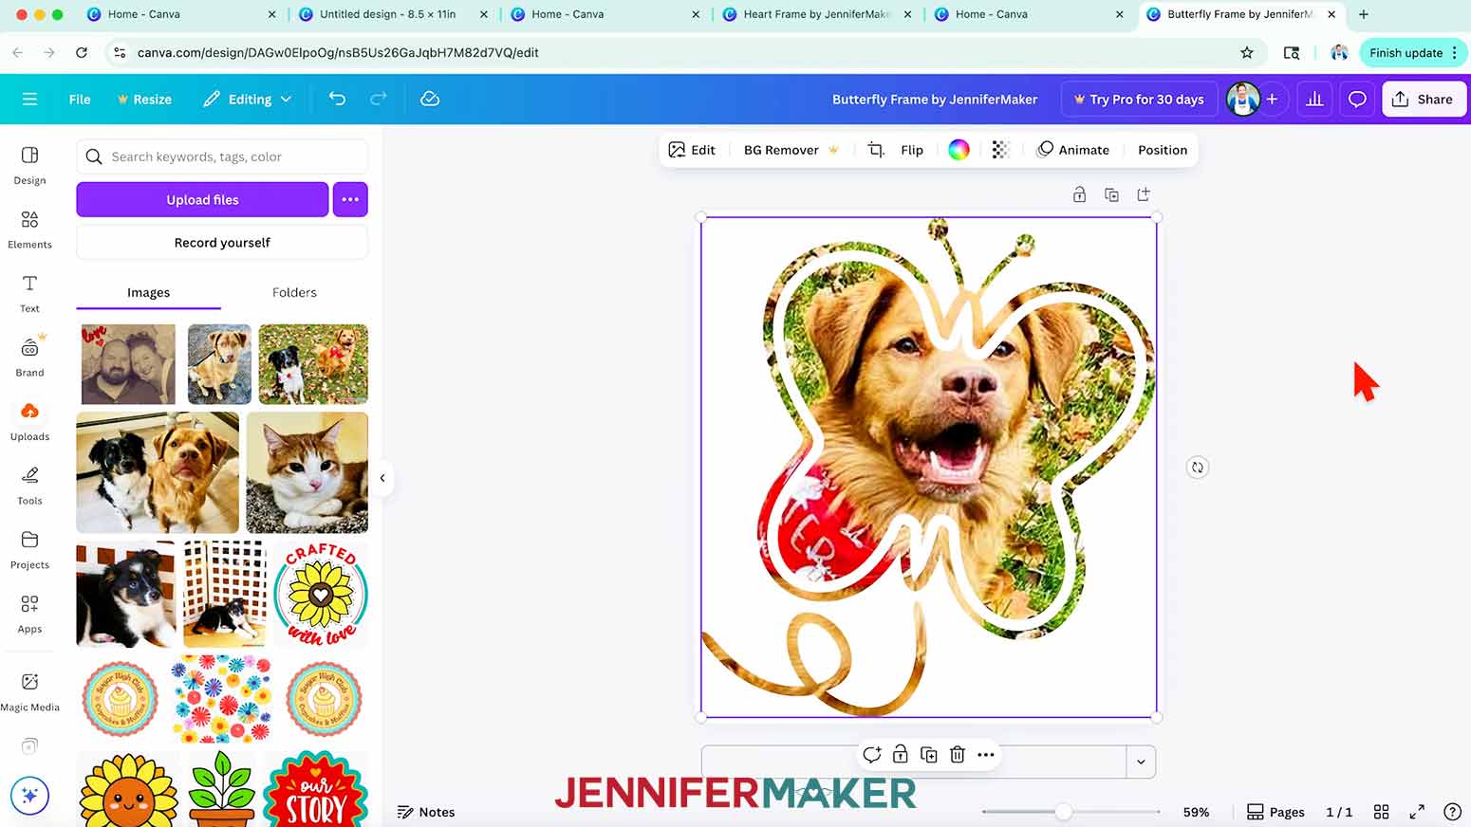Image resolution: width=1471 pixels, height=827 pixels.
Task: Click the Share button
Action: coord(1424,99)
